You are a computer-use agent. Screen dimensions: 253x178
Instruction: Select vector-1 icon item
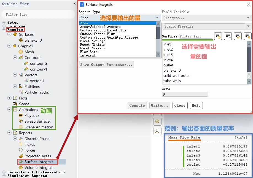click(26, 80)
